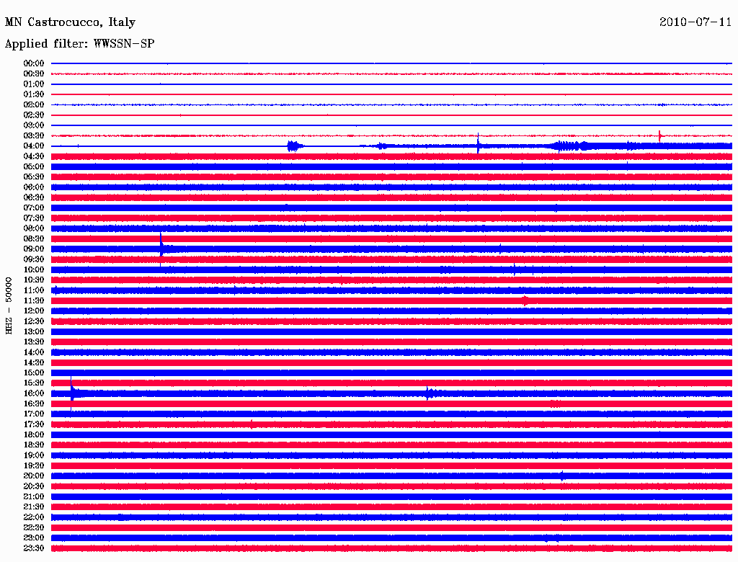Click the spike on the 10:00 trace

tap(515, 269)
